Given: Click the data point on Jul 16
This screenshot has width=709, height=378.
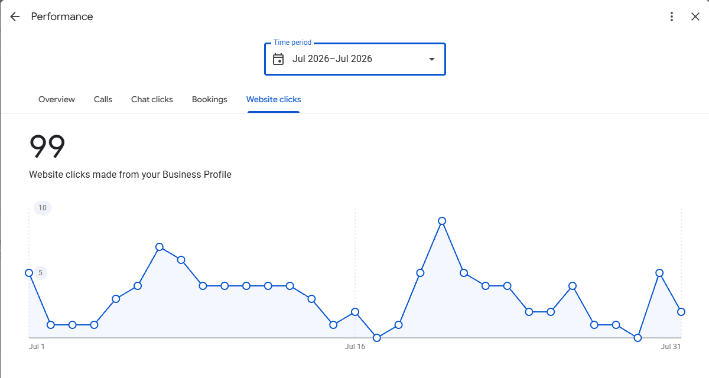Looking at the screenshot, I should pyautogui.click(x=355, y=312).
